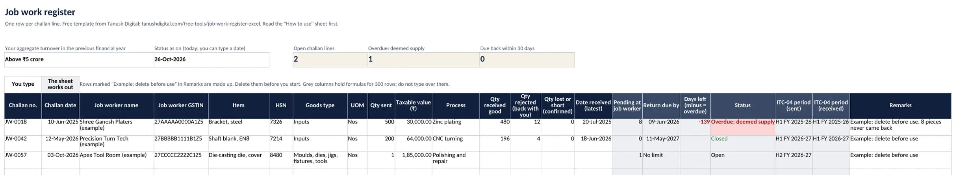This screenshot has height=175, width=957.
Task: Select the Goods type column header
Action: 320,105
